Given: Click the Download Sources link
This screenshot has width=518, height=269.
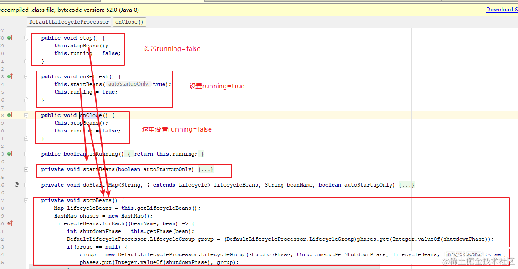Looking at the screenshot, I should pyautogui.click(x=502, y=10).
